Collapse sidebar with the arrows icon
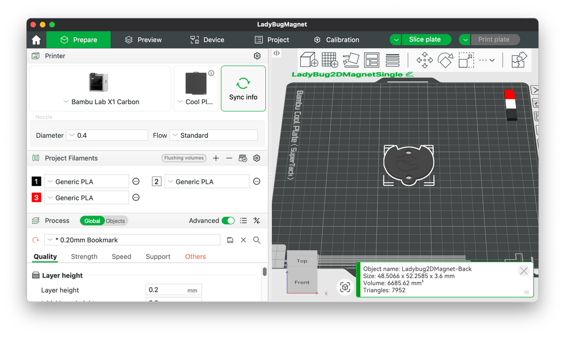 tap(276, 53)
